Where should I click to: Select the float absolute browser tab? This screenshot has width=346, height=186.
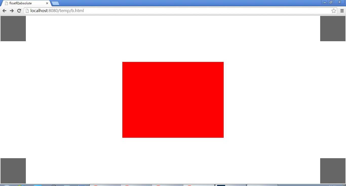coord(26,3)
